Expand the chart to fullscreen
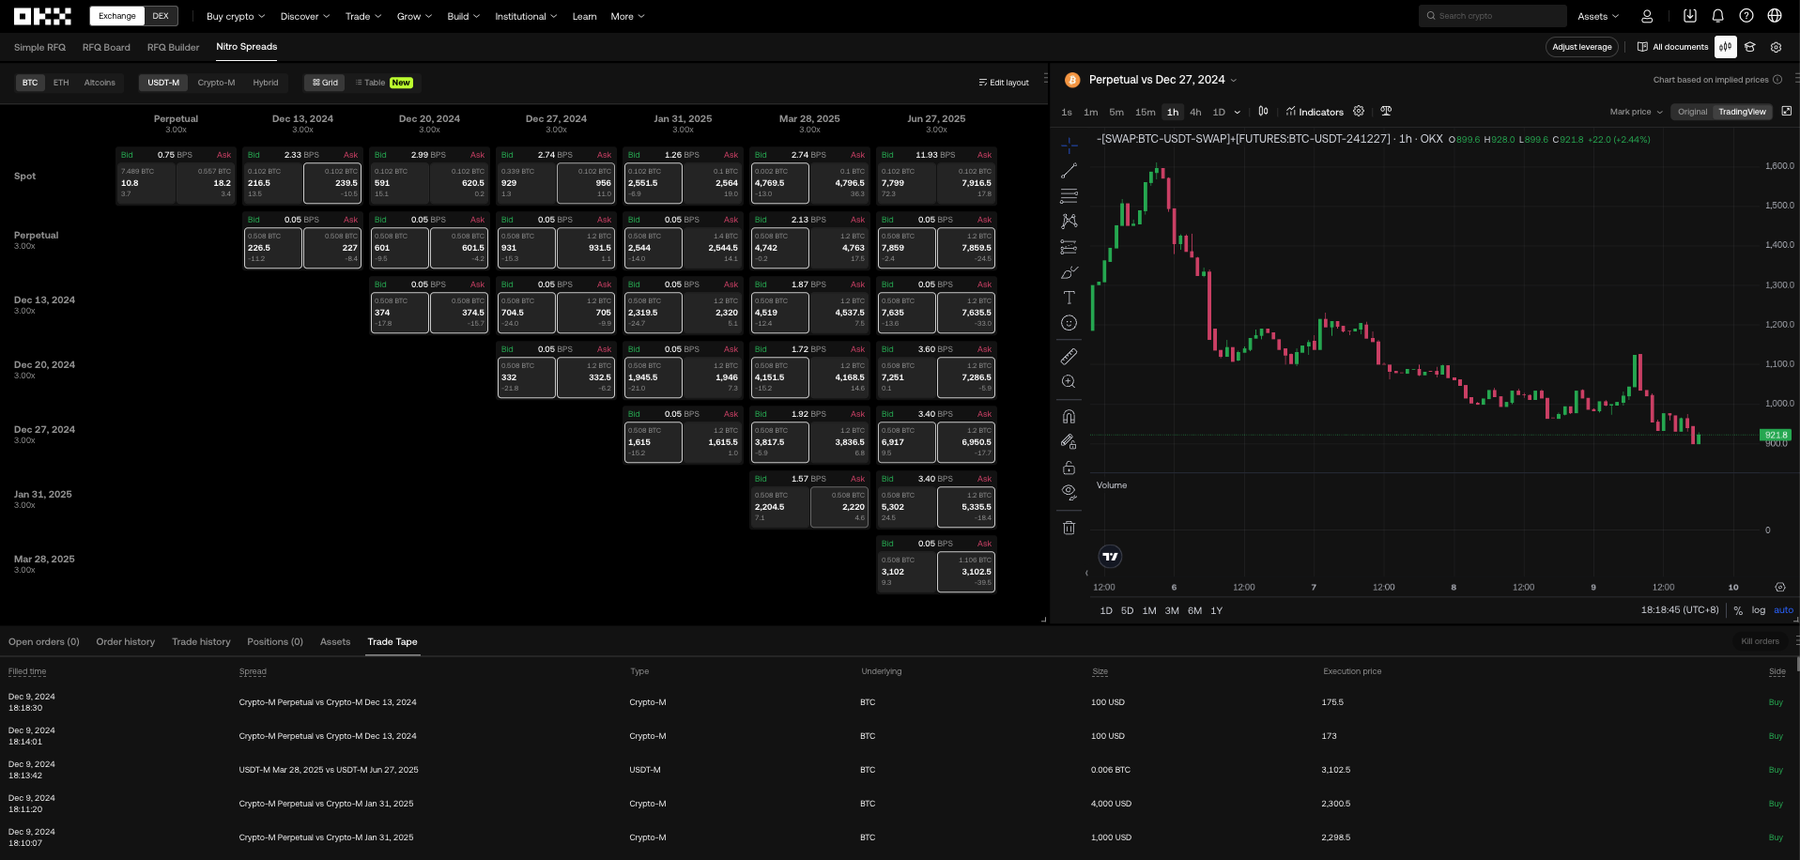Image resolution: width=1800 pixels, height=860 pixels. (x=1786, y=111)
